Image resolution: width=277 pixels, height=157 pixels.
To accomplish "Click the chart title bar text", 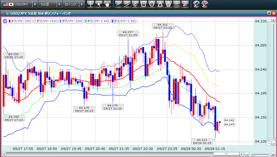I will [39, 14].
